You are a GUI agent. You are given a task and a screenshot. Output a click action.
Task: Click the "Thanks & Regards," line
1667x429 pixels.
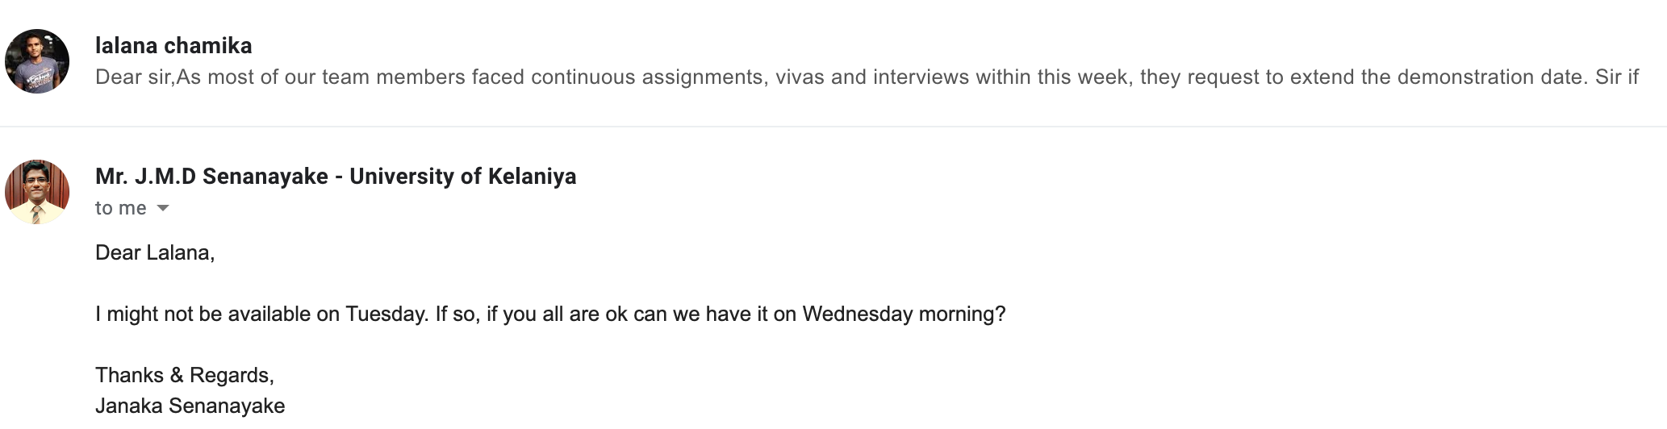(185, 375)
